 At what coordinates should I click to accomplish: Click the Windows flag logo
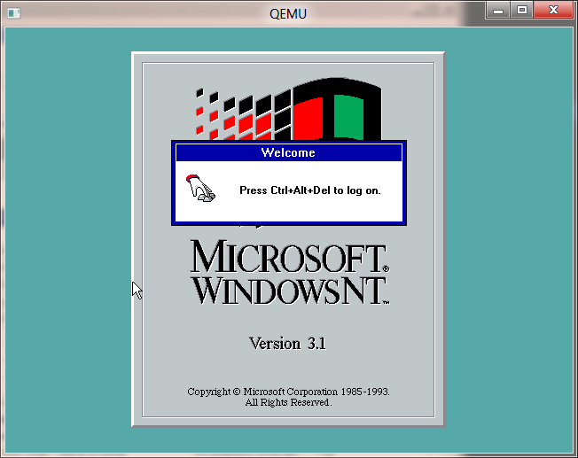[x=289, y=109]
